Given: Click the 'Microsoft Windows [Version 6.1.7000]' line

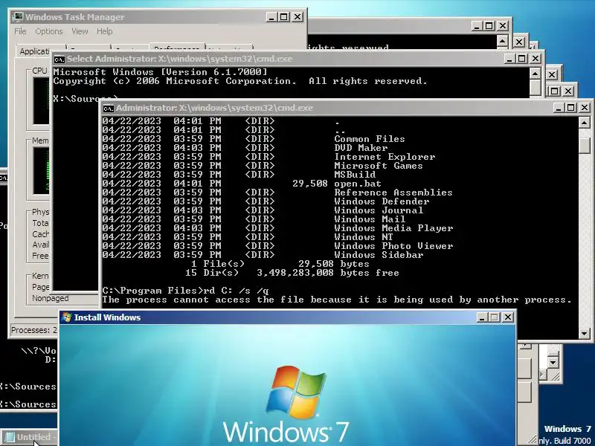Looking at the screenshot, I should point(160,72).
